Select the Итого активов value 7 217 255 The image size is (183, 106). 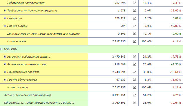coord(119,41)
